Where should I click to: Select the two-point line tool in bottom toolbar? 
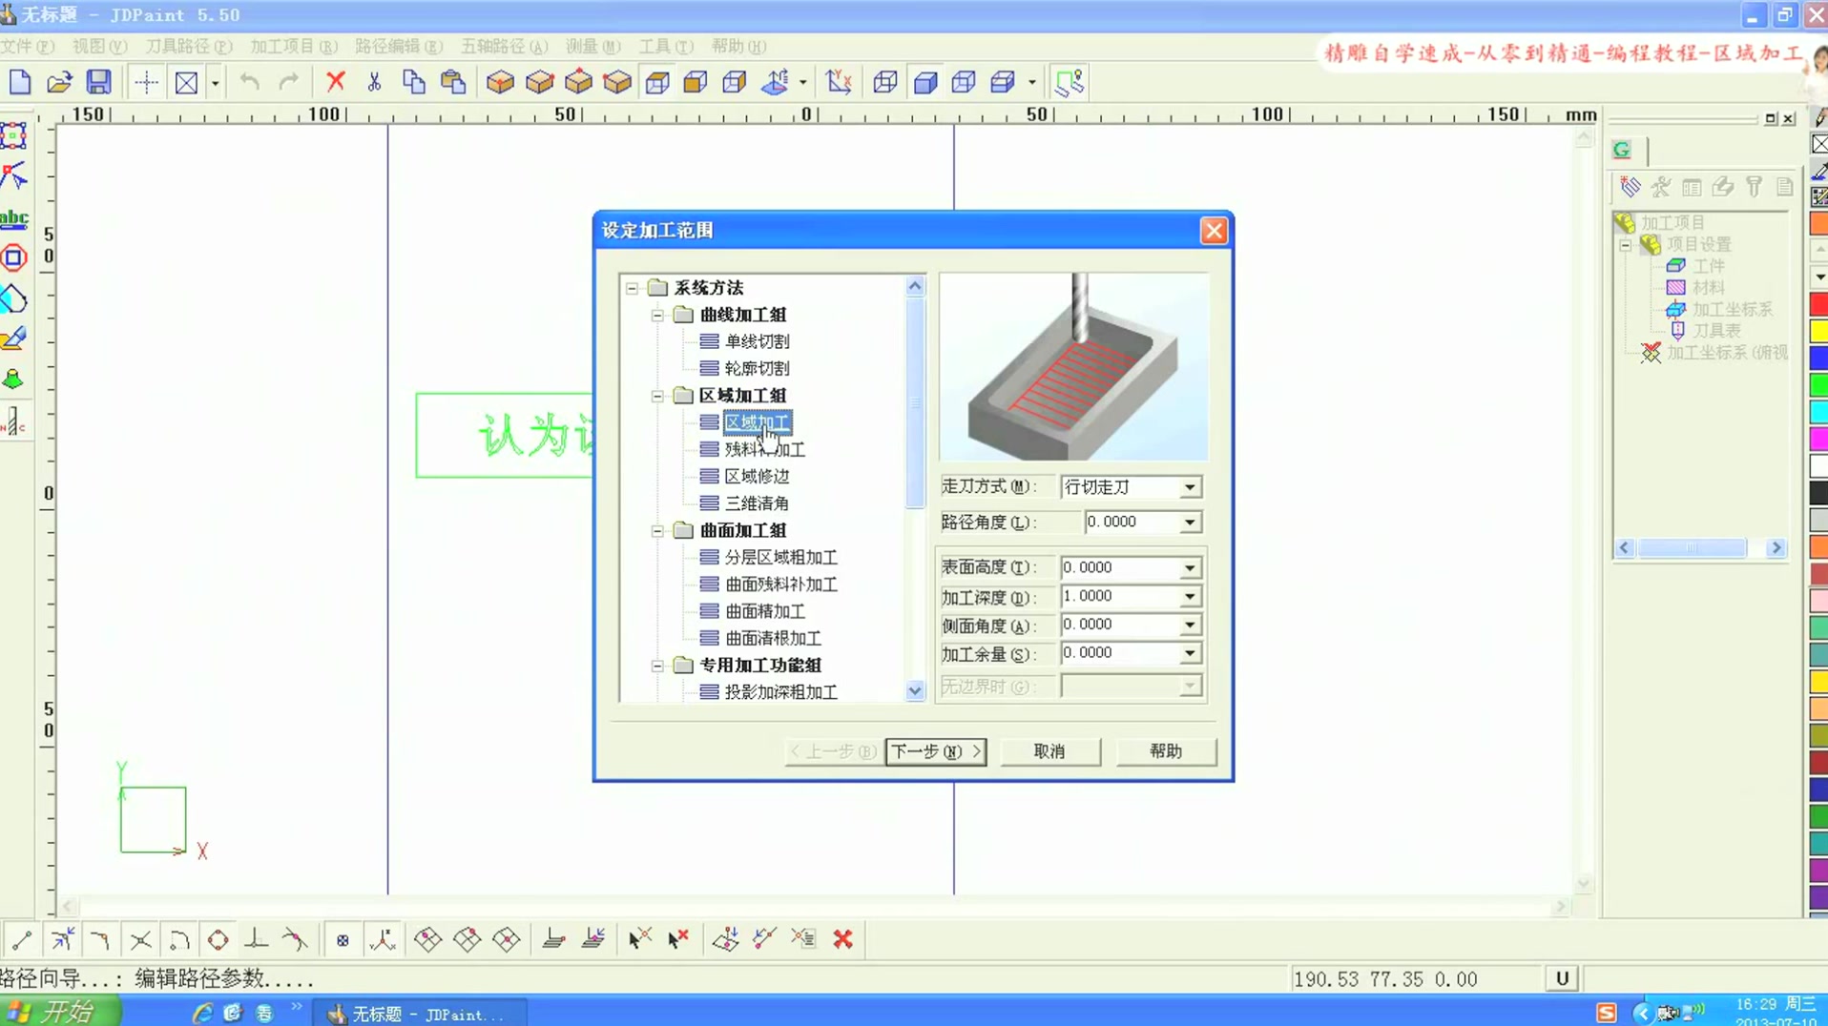tap(21, 939)
